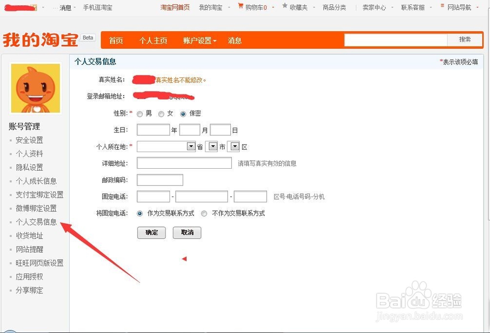The width and height of the screenshot is (490, 333).
Task: Click the 详细地址 input field
Action: 184,163
